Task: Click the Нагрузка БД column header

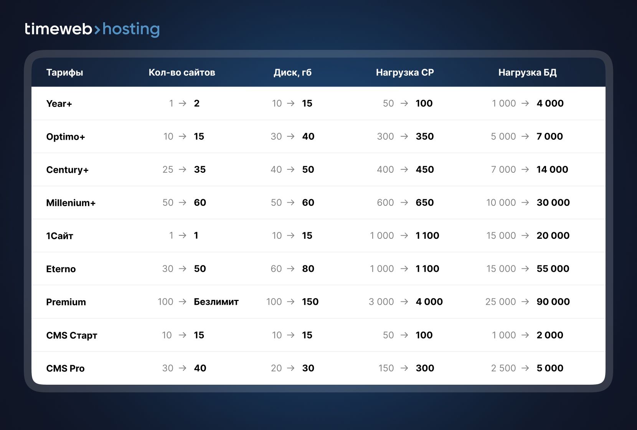Action: (527, 73)
